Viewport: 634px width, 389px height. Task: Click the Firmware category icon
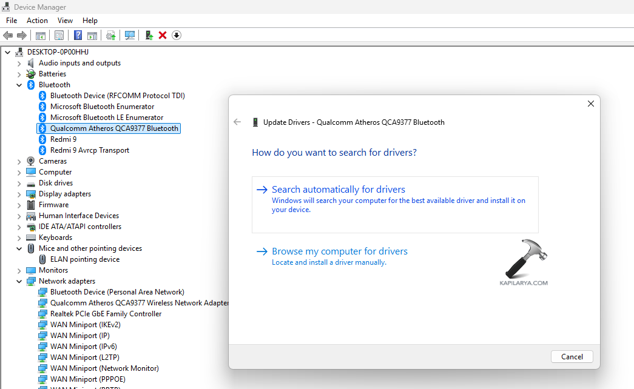coord(31,205)
